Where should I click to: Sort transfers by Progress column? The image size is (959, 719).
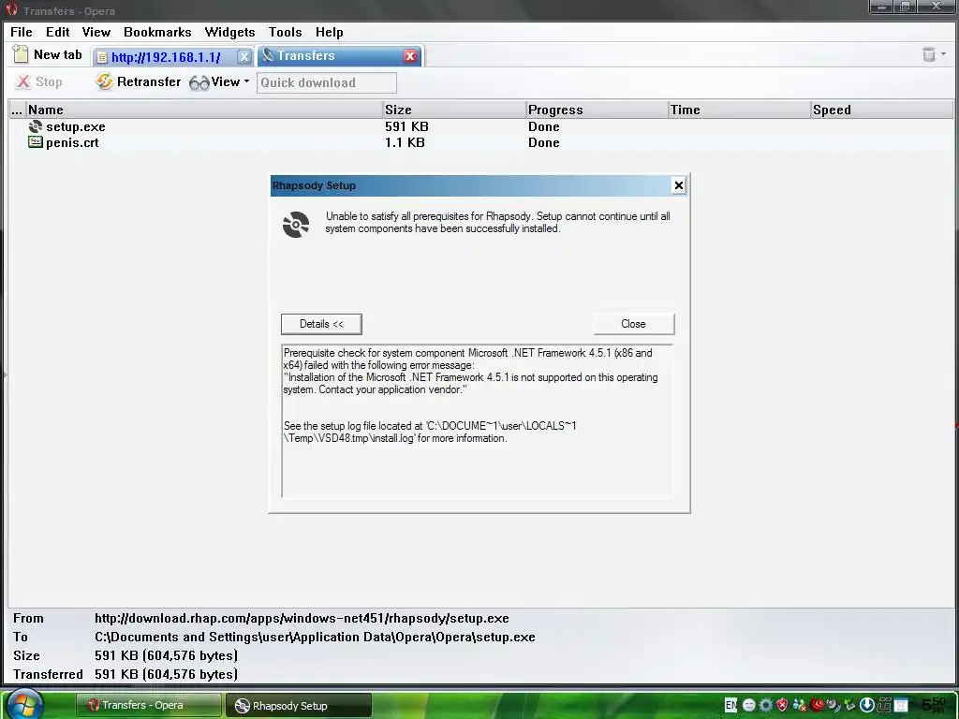pos(597,110)
